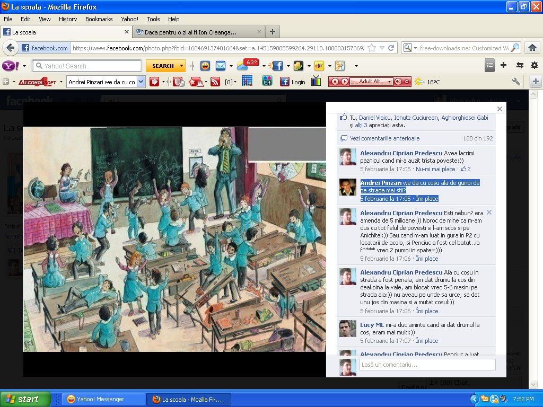Open Yahoo! Messenger from the taskbar

104,399
